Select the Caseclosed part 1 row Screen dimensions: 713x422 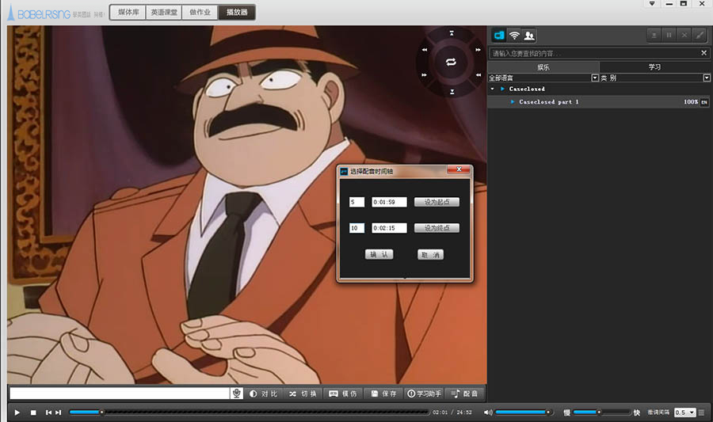click(599, 102)
